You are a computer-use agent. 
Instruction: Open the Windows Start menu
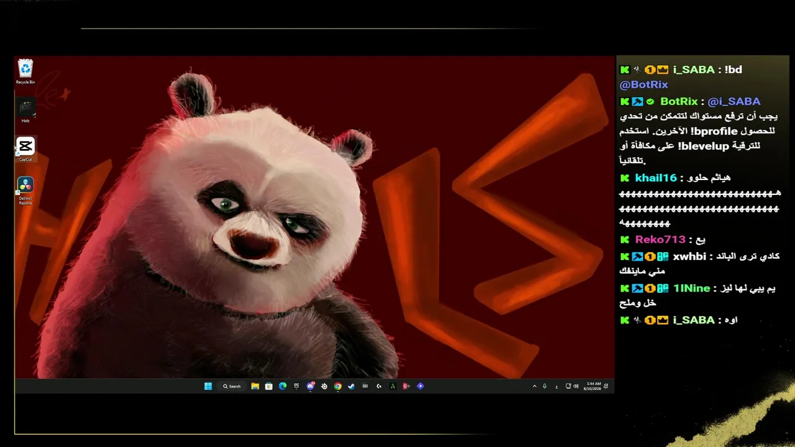(x=208, y=386)
